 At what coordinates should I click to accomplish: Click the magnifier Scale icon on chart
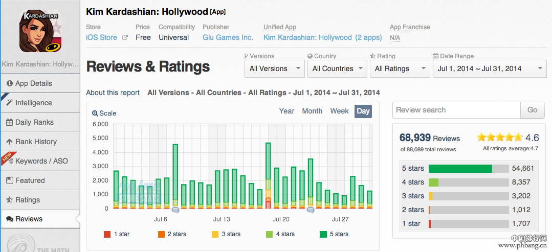tap(95, 113)
